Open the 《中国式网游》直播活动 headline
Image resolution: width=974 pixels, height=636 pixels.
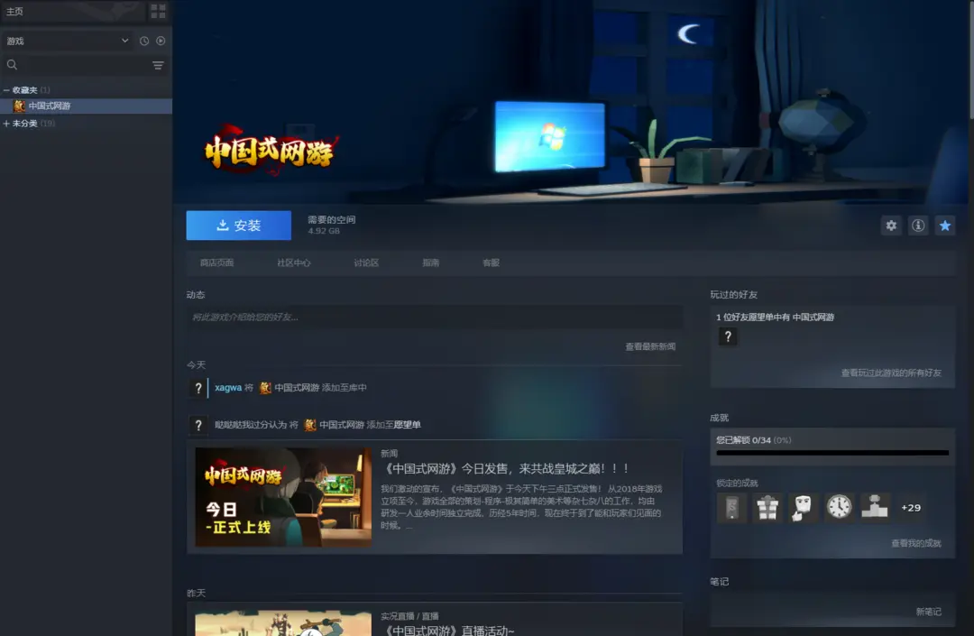coord(447,631)
